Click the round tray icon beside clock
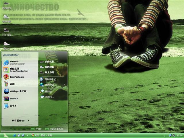This screenshot has width=184, height=138. pos(173,135)
